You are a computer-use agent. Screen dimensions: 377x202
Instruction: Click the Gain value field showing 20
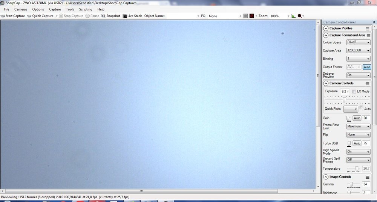tap(366, 118)
